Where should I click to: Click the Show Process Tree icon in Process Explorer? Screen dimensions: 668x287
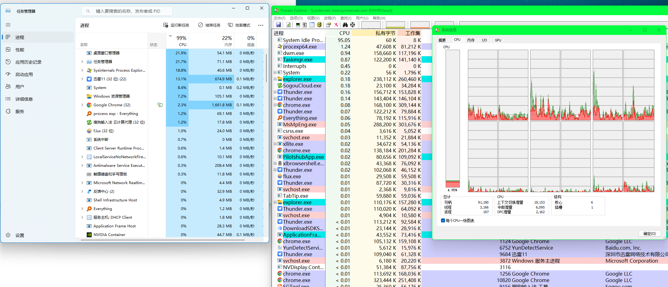[305, 25]
